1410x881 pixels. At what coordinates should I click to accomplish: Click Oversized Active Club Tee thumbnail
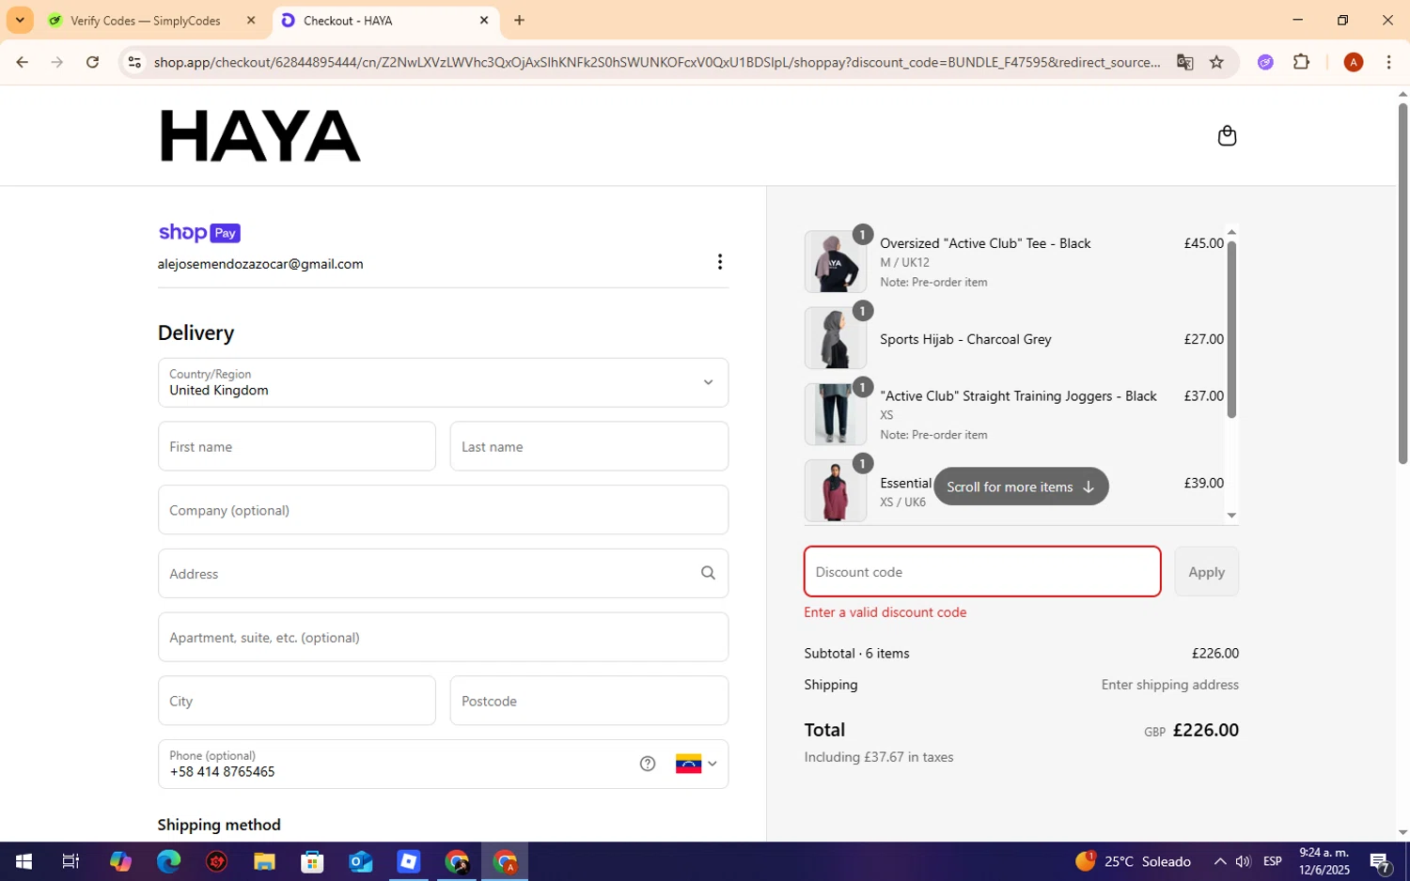coord(836,262)
